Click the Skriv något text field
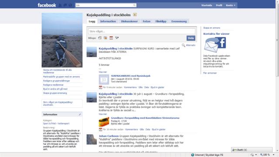This screenshot has width=279, height=157. pos(142,31)
